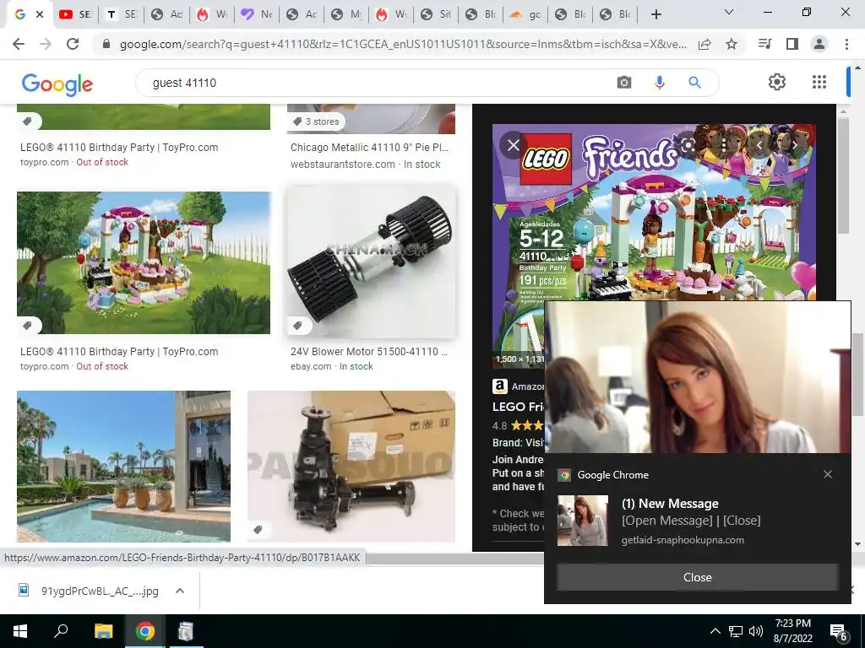The width and height of the screenshot is (865, 648).
Task: Click the address bar URL
Action: pos(403,44)
